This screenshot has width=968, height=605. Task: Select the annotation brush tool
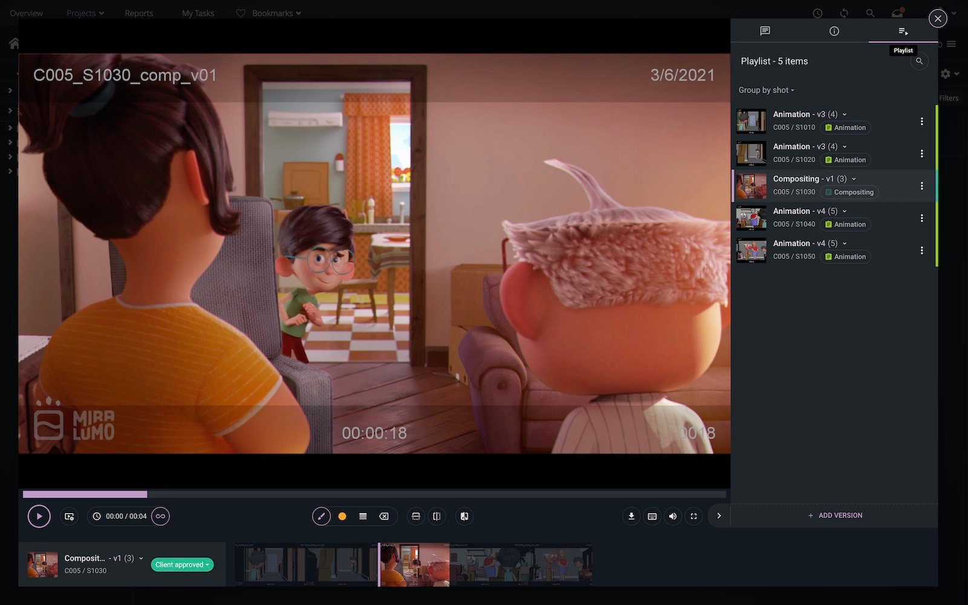click(x=321, y=516)
